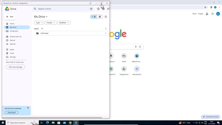
Task: Open the search options filter icon
Action: (91, 9)
